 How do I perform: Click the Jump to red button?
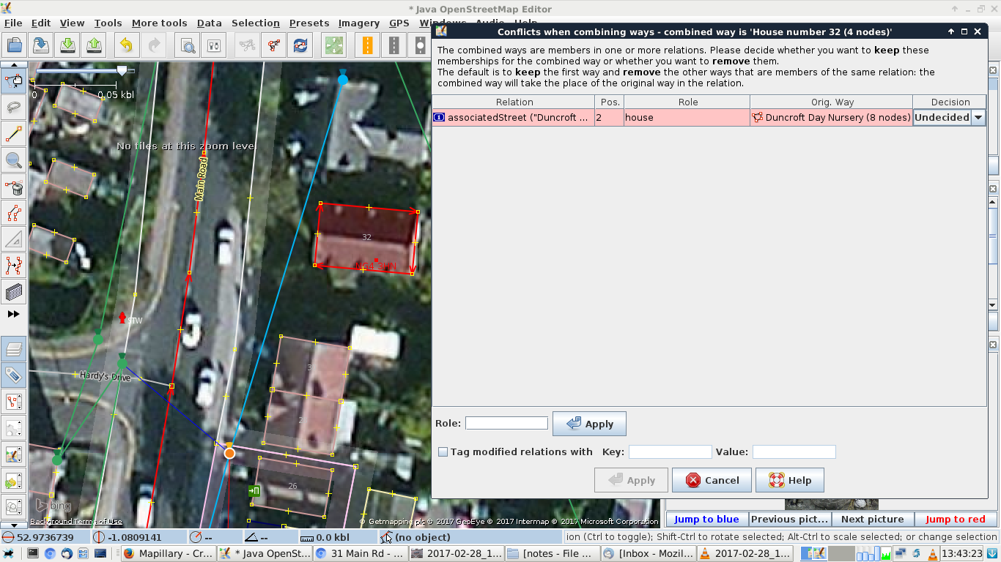(x=955, y=519)
